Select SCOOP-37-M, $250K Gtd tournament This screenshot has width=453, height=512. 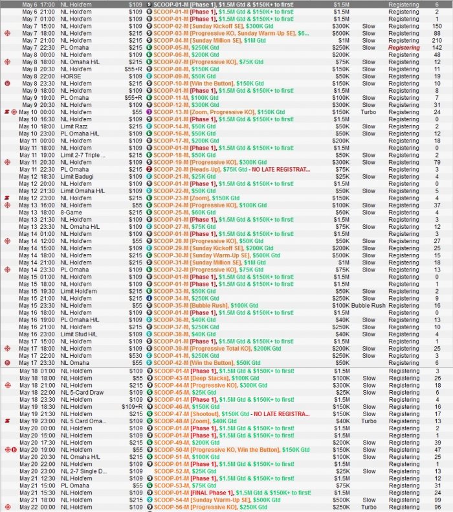coord(186,327)
